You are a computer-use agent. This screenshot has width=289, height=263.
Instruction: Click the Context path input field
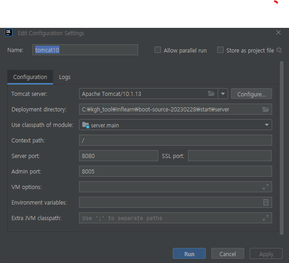(176, 140)
